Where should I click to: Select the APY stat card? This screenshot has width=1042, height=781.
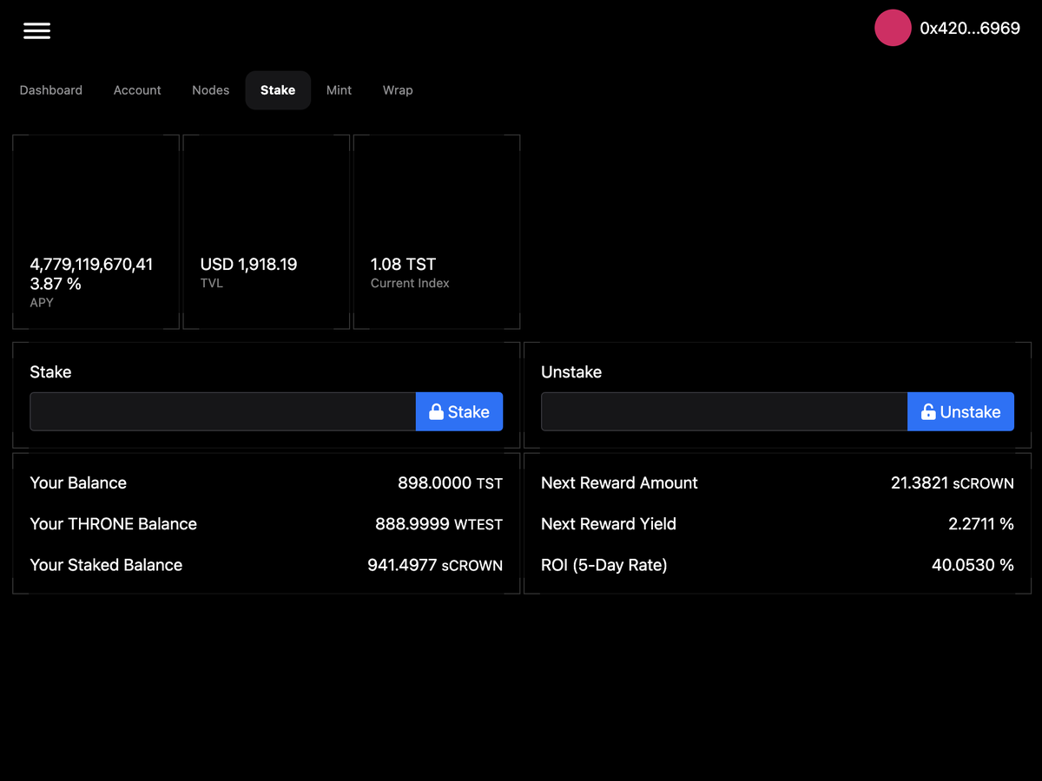click(96, 232)
